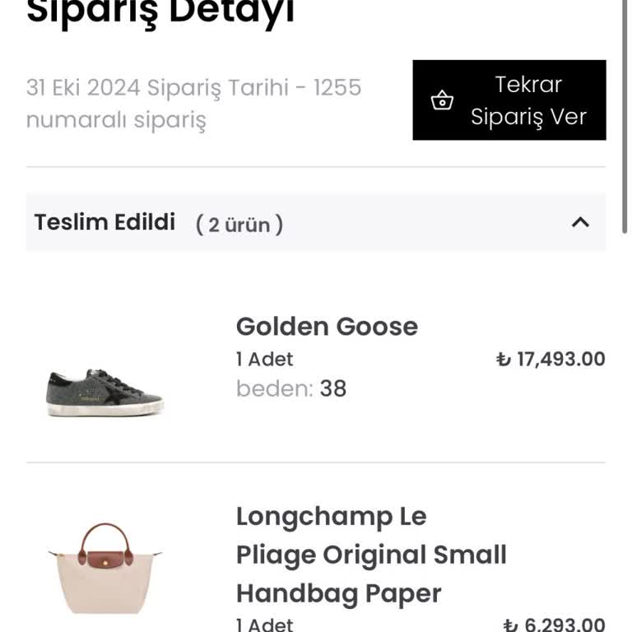Click the Longchamp 1 Adet quantity
This screenshot has height=632, width=632.
(264, 625)
